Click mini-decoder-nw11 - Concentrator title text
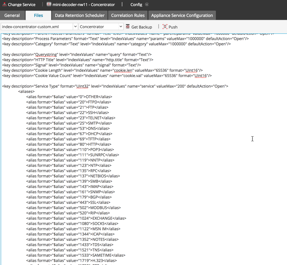The image size is (287, 265). pos(84,5)
